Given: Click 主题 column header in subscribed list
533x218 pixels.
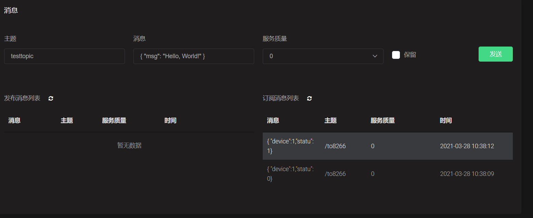Looking at the screenshot, I should pos(330,120).
